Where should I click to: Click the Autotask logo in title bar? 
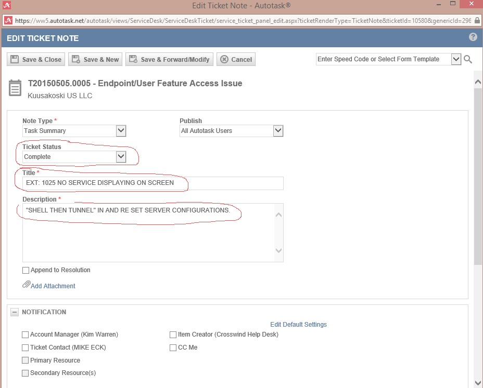[6, 6]
